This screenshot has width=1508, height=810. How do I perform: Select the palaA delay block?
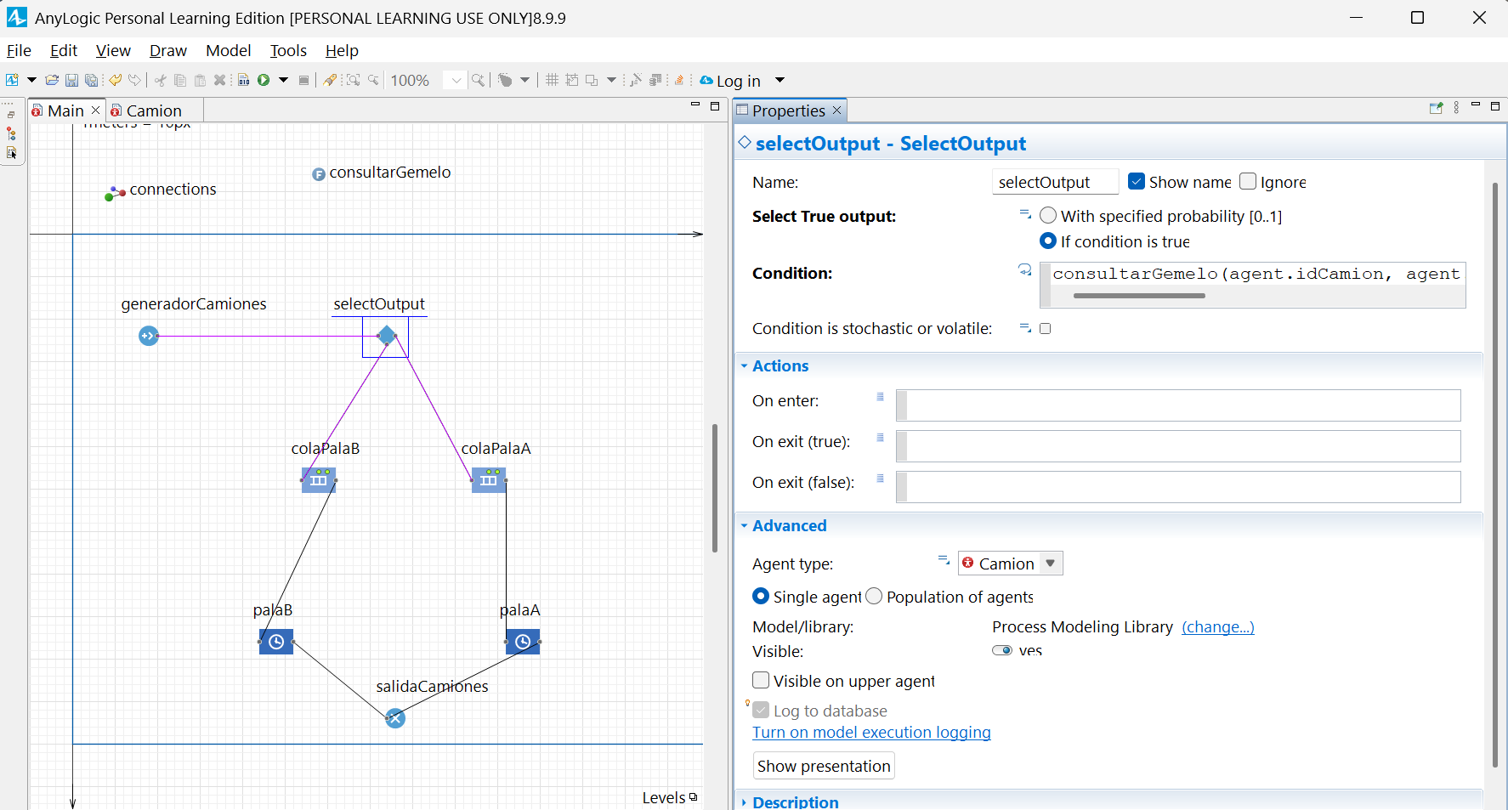(523, 642)
